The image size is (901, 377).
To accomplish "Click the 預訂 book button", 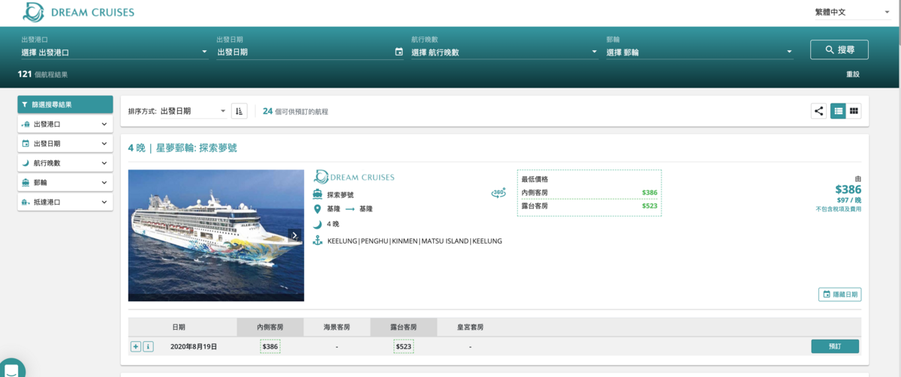I will coord(835,346).
